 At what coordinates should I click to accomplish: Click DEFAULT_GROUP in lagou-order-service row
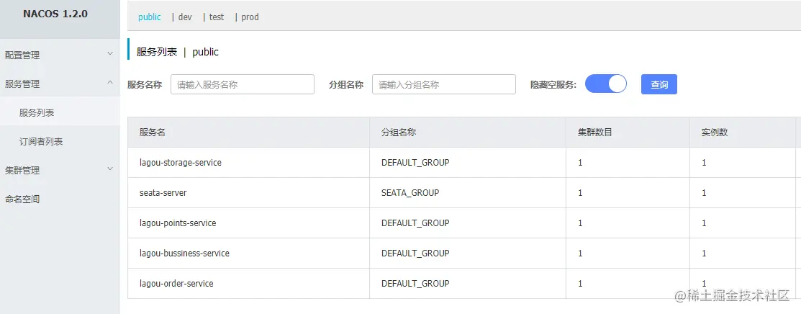(x=415, y=283)
